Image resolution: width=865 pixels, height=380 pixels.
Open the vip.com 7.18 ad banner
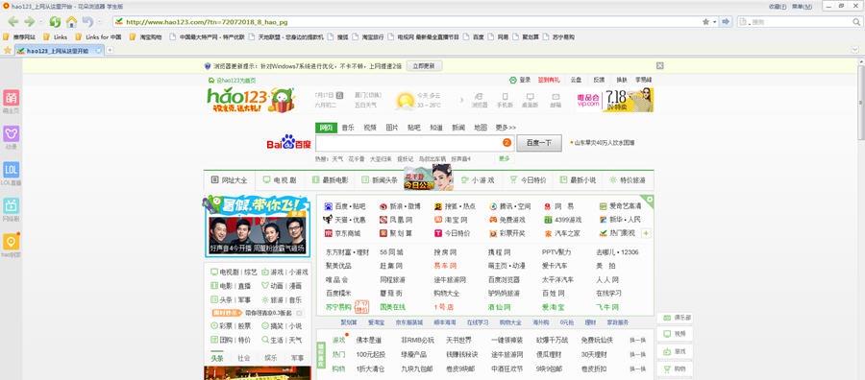[x=614, y=100]
